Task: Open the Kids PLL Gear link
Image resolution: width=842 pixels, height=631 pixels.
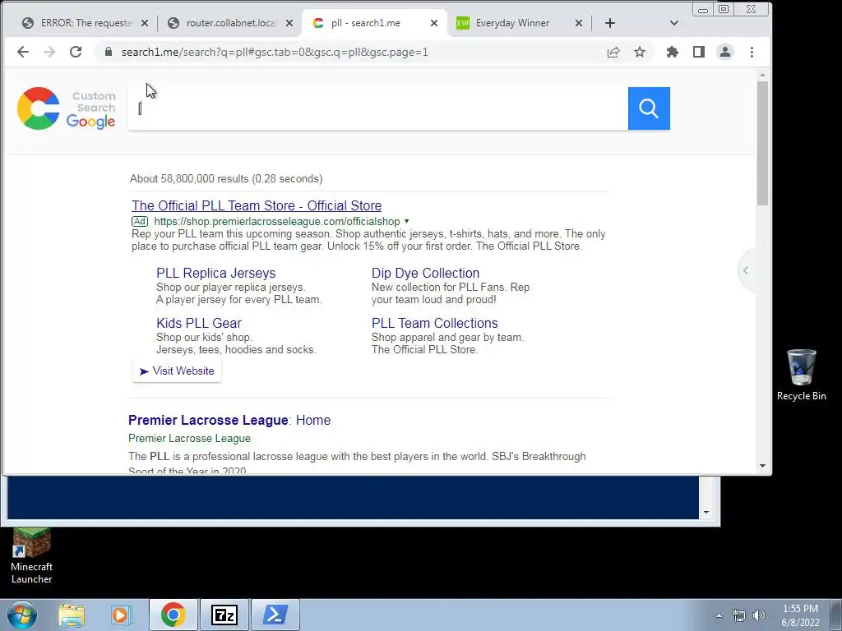Action: [x=199, y=323]
